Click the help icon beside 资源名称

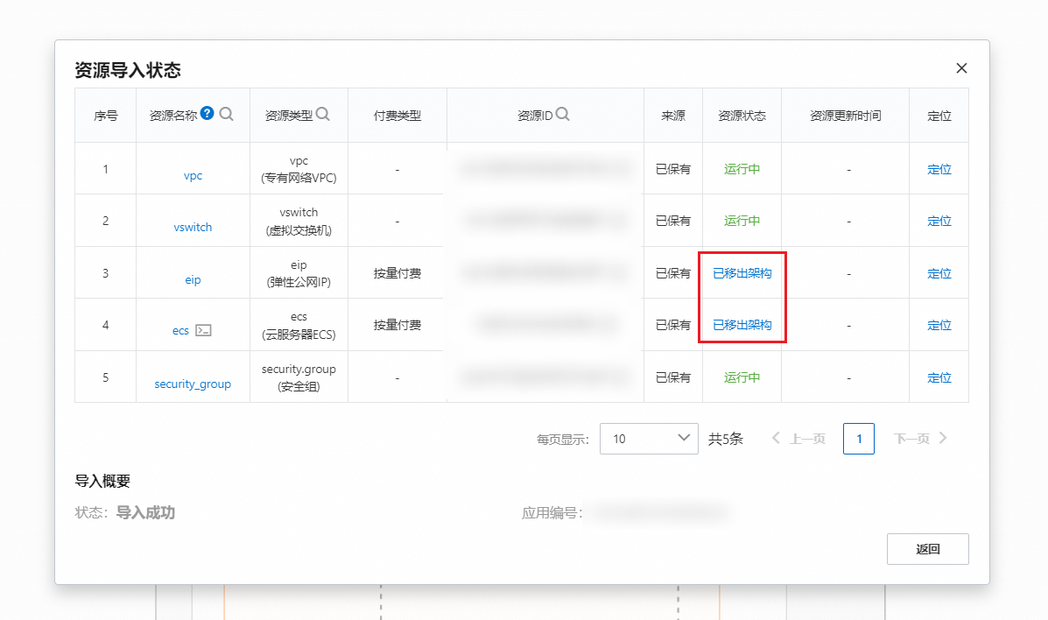point(207,113)
